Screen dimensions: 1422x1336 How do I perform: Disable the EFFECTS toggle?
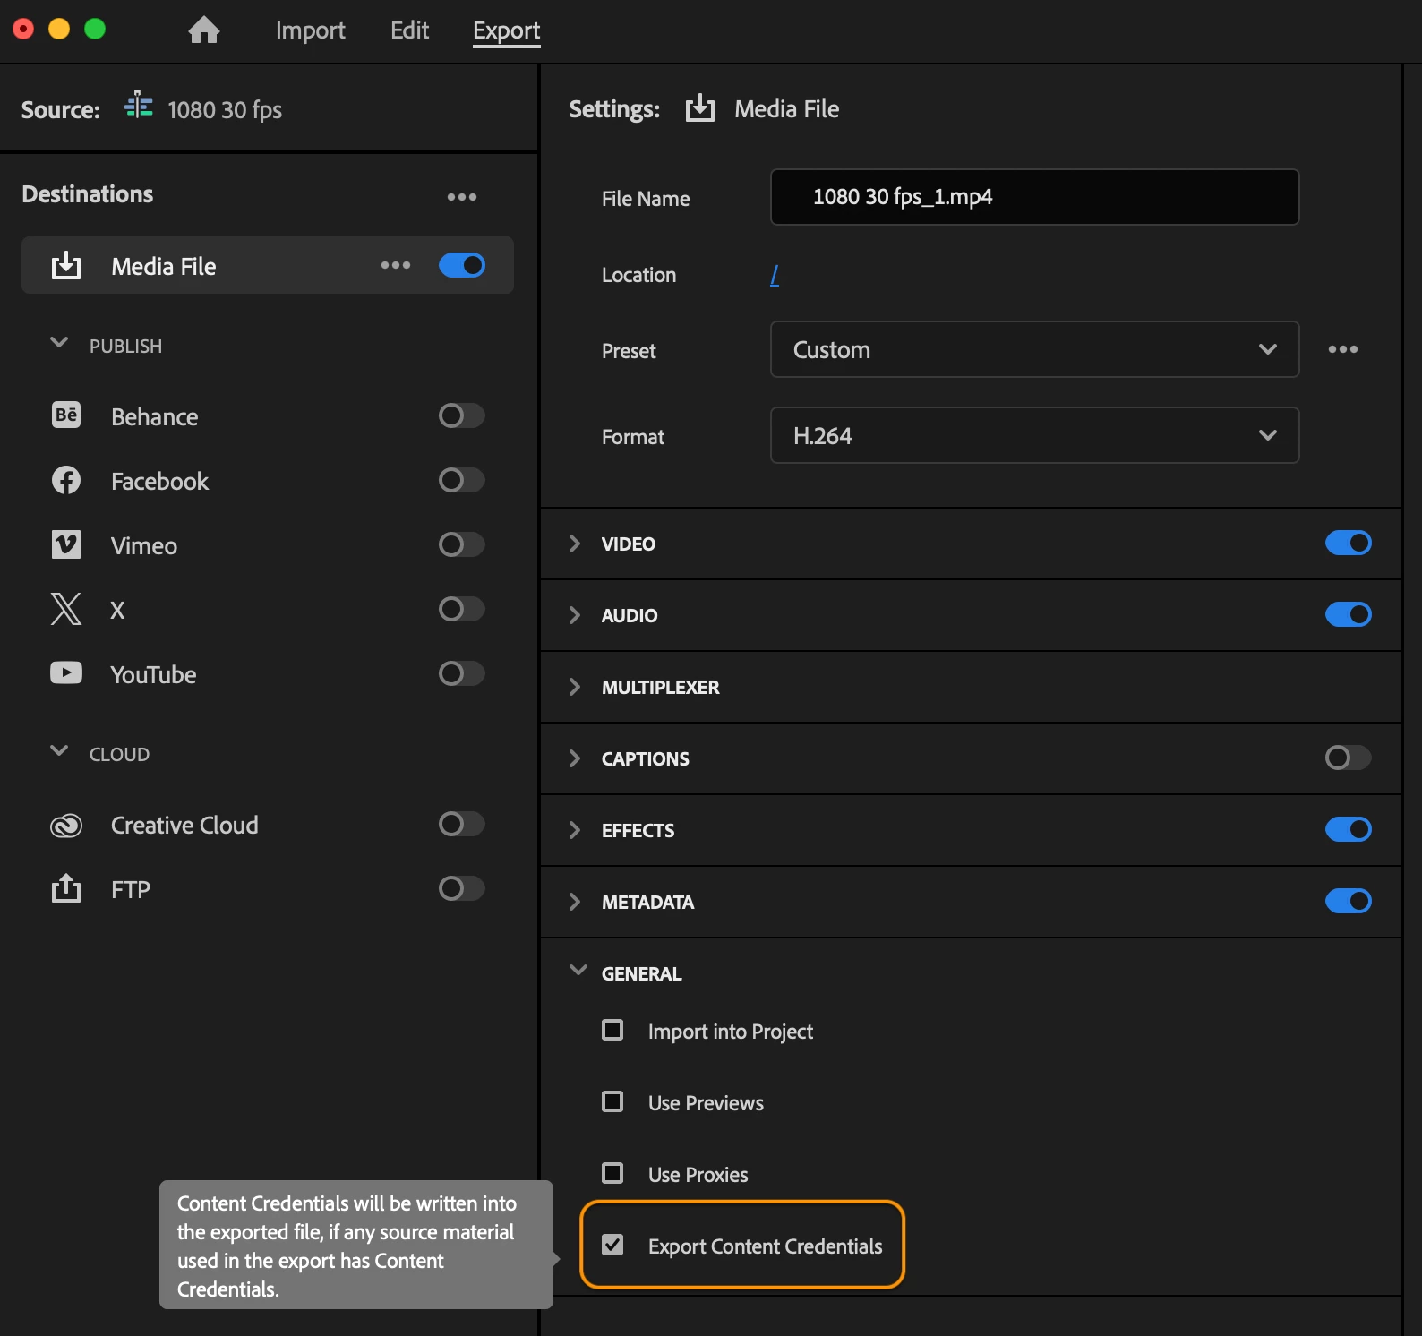click(x=1349, y=829)
